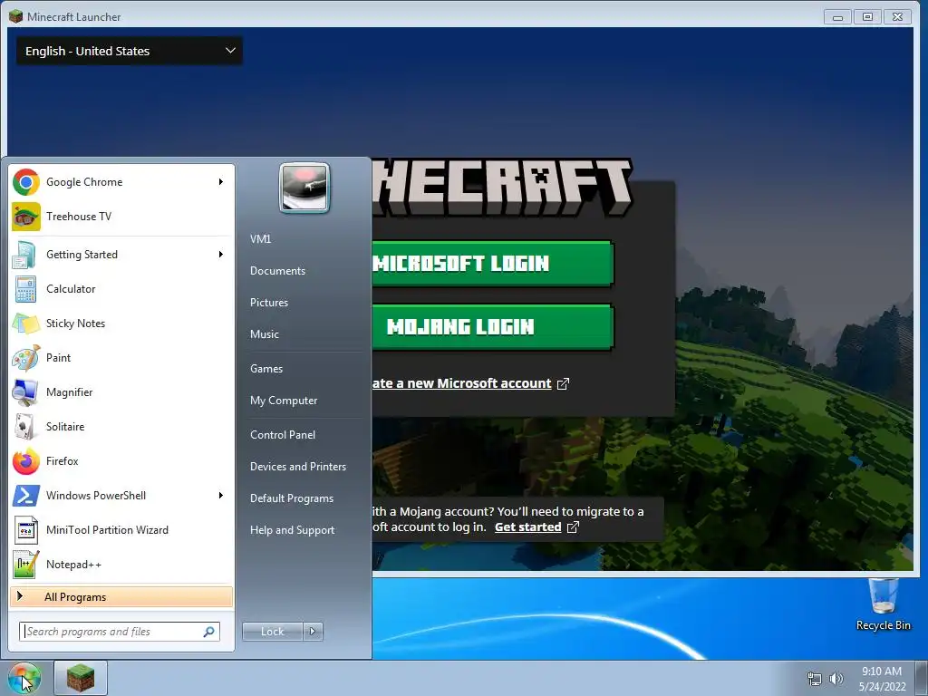Follow the new Microsoft account link
This screenshot has height=696, width=928.
(461, 383)
